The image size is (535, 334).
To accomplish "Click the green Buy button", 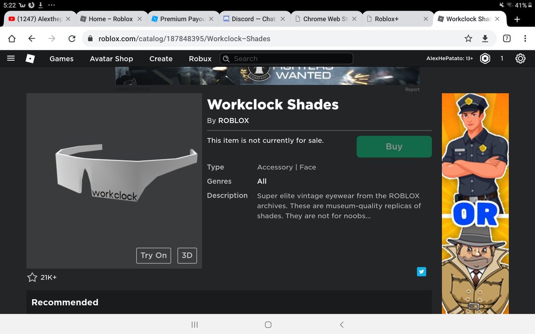I will click(x=394, y=147).
